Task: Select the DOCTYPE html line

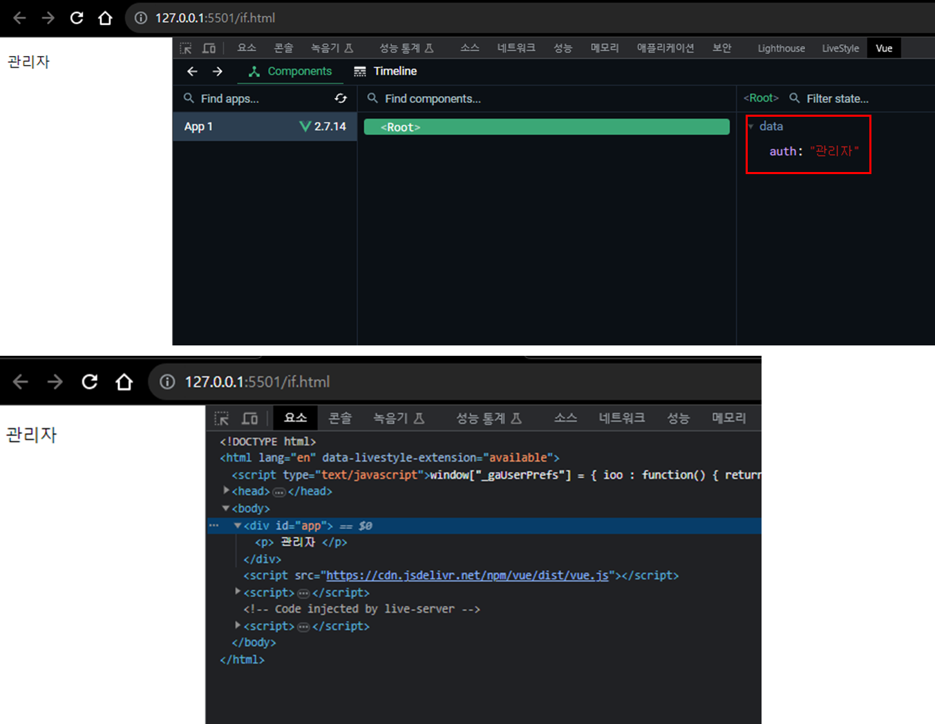Action: pyautogui.click(x=267, y=441)
